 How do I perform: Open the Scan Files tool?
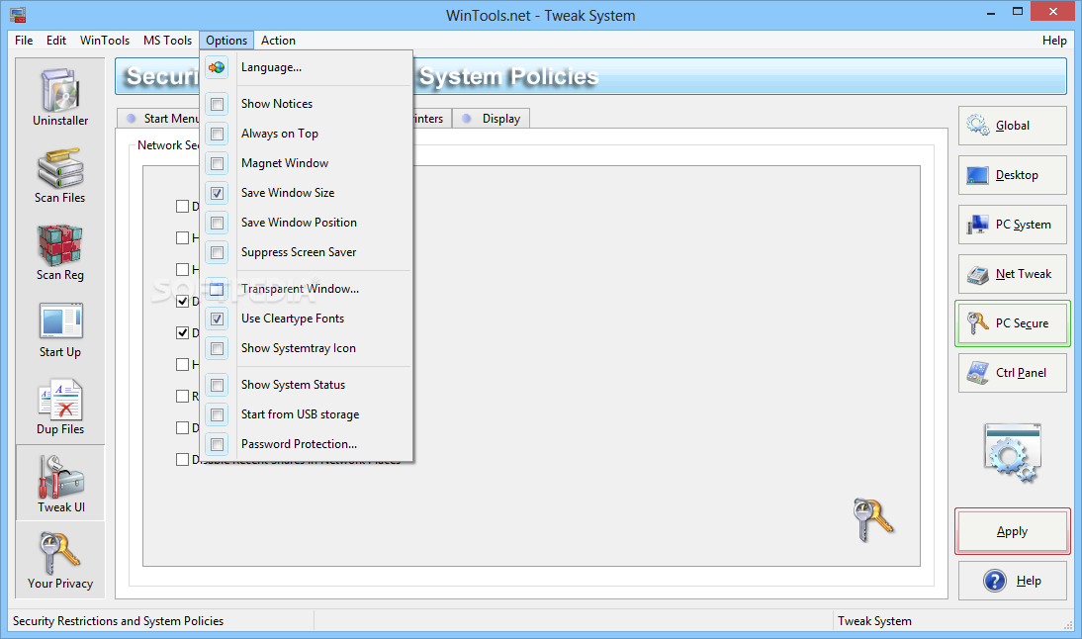click(60, 175)
